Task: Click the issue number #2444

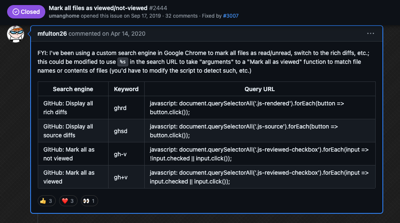Action: tap(158, 8)
